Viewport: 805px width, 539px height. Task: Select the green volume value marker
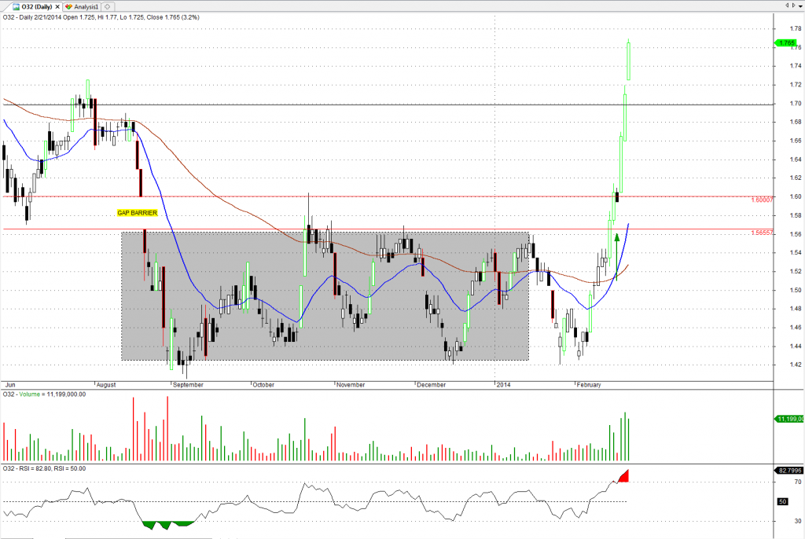click(787, 419)
